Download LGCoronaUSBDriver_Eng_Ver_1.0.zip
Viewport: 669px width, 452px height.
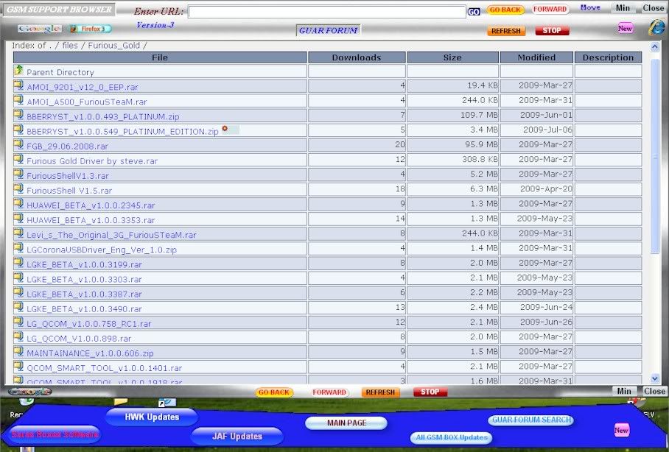click(102, 250)
